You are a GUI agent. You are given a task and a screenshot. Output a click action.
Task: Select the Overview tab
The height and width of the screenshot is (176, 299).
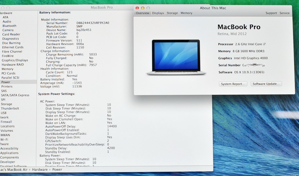142,13
